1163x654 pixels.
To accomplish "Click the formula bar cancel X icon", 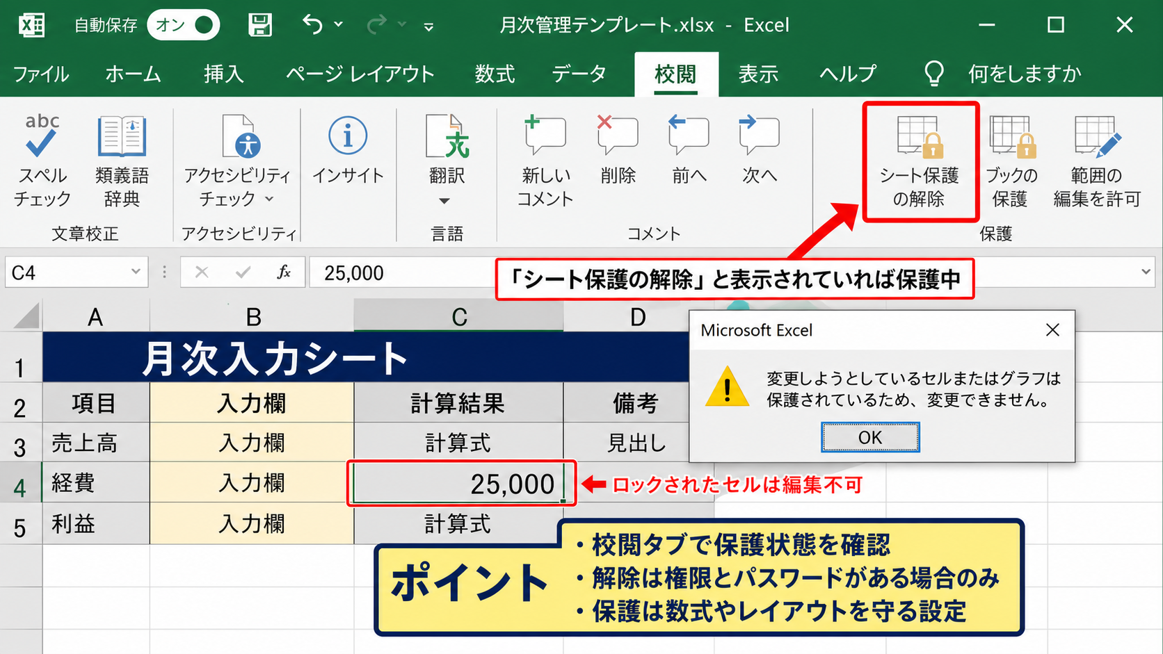I will (x=202, y=272).
